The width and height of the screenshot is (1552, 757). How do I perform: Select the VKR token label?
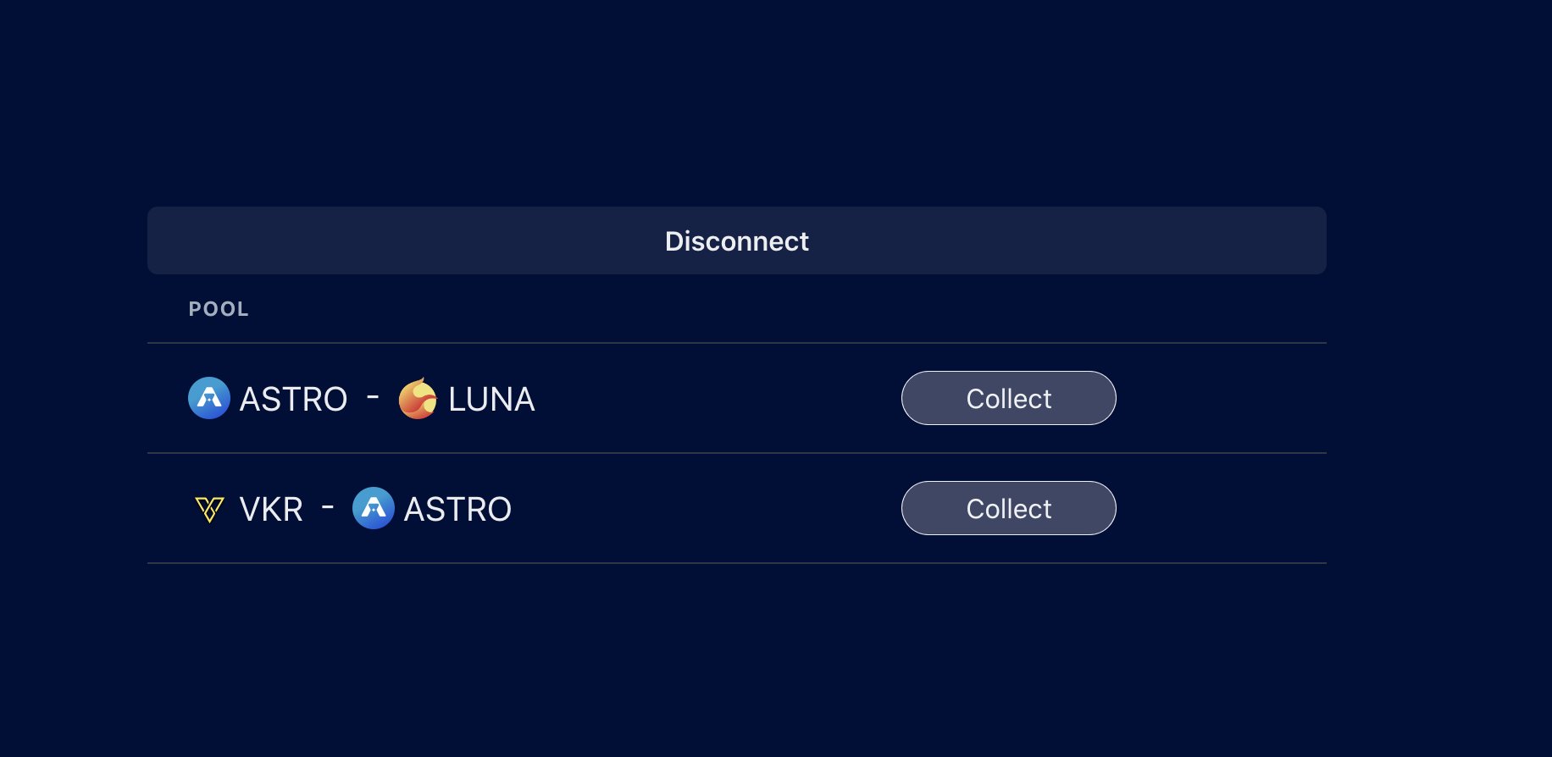pyautogui.click(x=271, y=509)
